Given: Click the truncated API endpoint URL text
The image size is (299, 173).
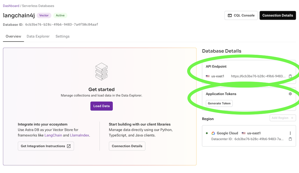Looking at the screenshot, I should click(x=258, y=76).
